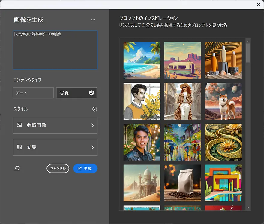This screenshot has width=264, height=224.
Task: Open the three-dot more options menu
Action: coord(93,20)
